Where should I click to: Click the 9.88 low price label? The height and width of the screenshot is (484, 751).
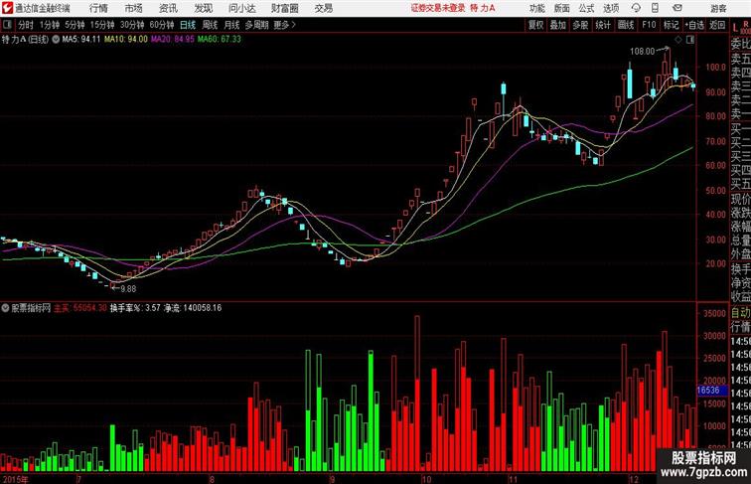pyautogui.click(x=128, y=289)
